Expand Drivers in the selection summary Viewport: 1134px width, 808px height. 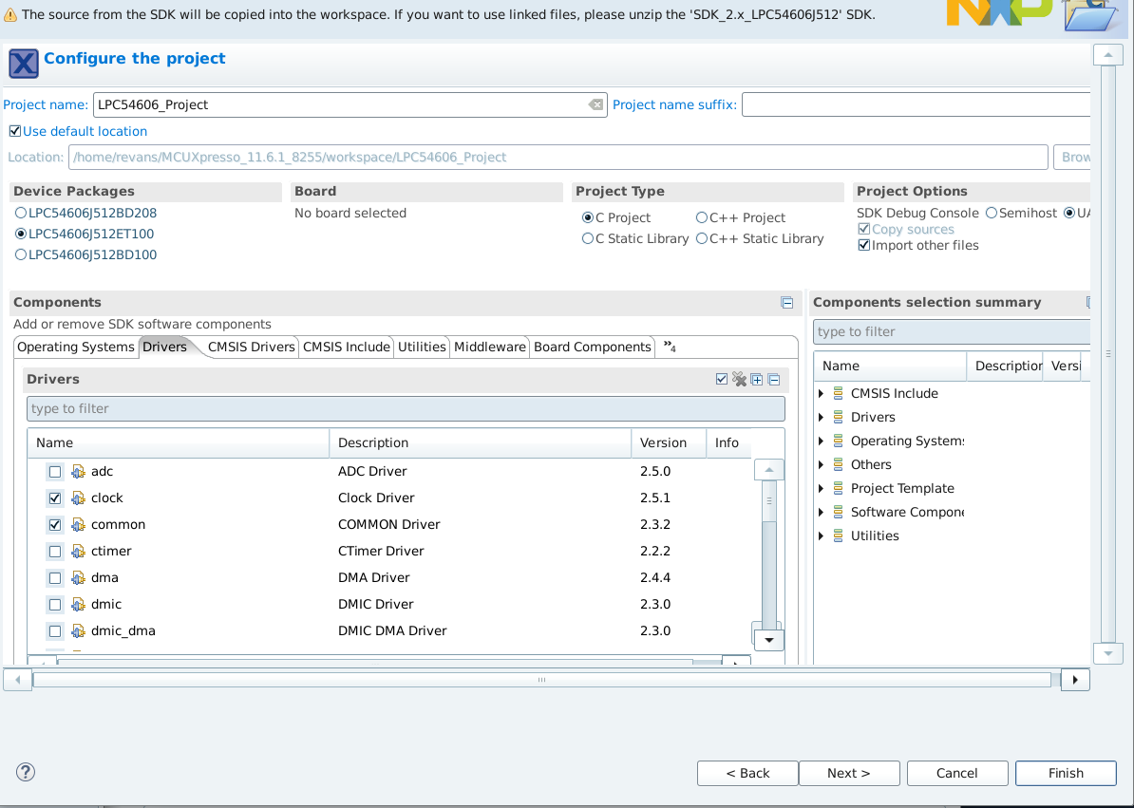pyautogui.click(x=821, y=417)
